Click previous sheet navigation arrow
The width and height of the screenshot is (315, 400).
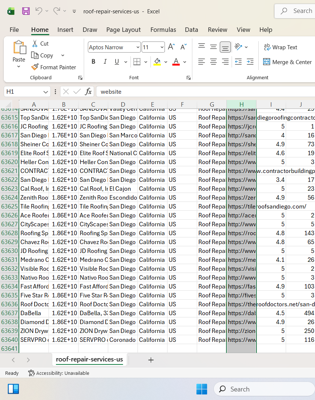pos(13,360)
